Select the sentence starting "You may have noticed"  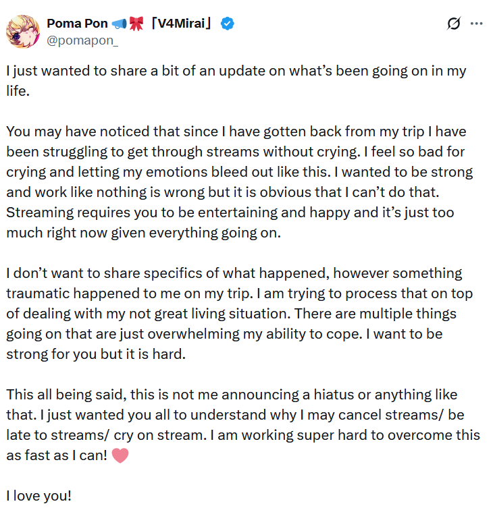236,141
